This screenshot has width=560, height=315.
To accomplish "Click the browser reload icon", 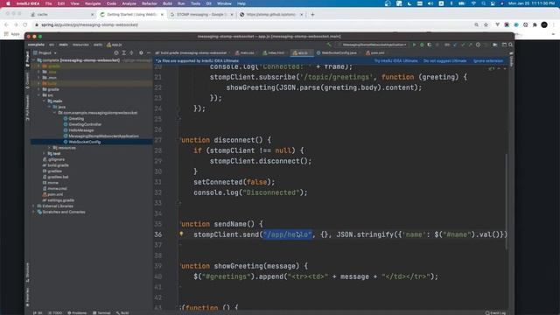I will click(25, 24).
